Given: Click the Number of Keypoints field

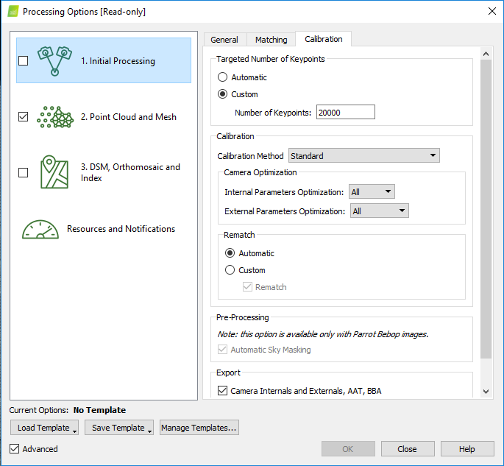Looking at the screenshot, I should pyautogui.click(x=345, y=113).
